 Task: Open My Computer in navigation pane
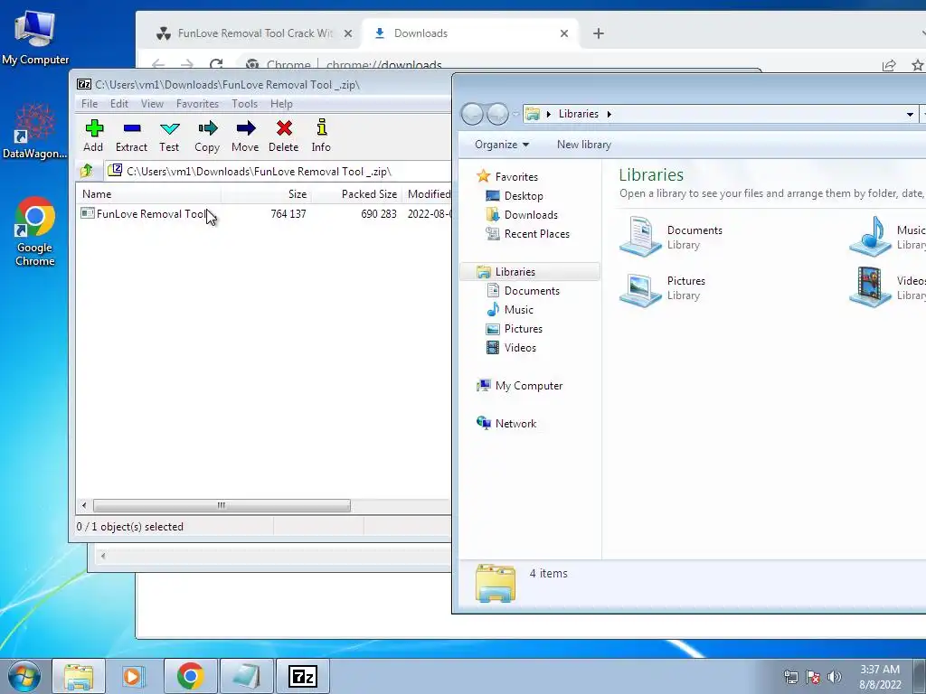[x=528, y=385]
